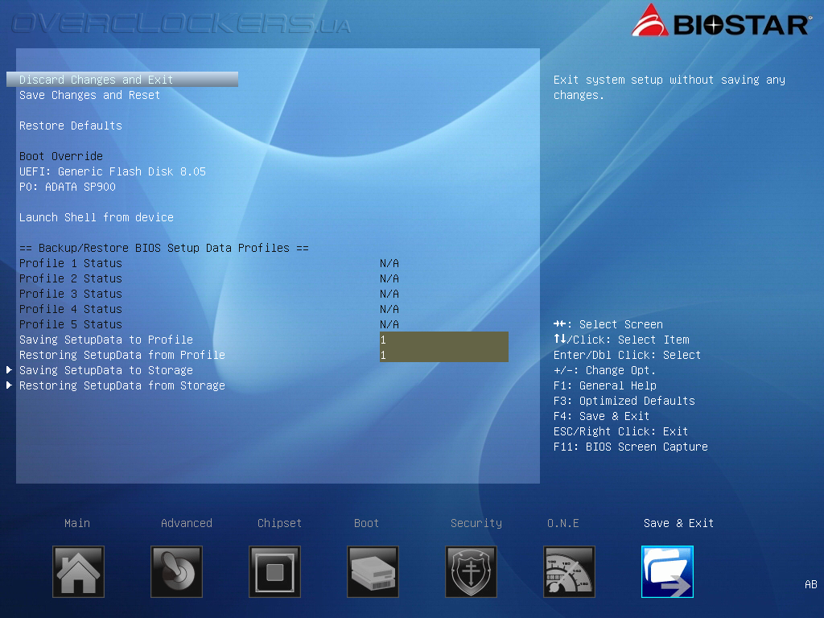Click Profile 3 Status row
824x618 pixels.
click(x=209, y=294)
